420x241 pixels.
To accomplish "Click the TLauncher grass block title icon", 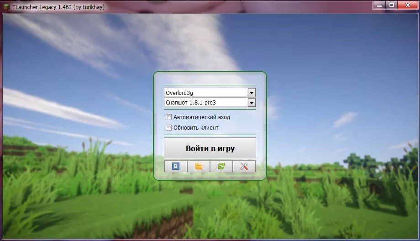I will (x=6, y=7).
